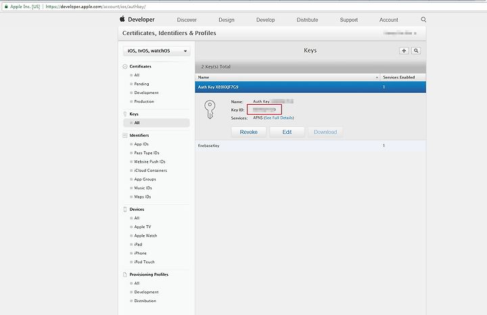Show iPad devices
This screenshot has width=487, height=315.
(138, 245)
